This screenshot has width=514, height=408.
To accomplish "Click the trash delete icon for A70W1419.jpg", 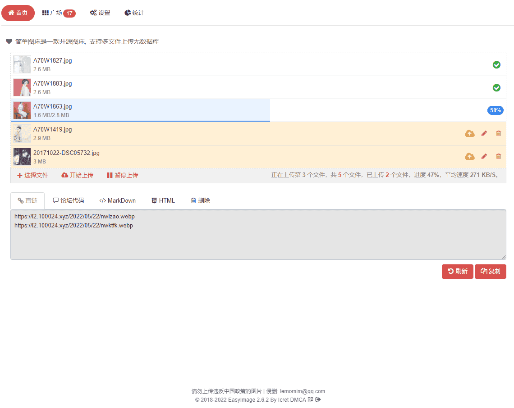I will 498,133.
